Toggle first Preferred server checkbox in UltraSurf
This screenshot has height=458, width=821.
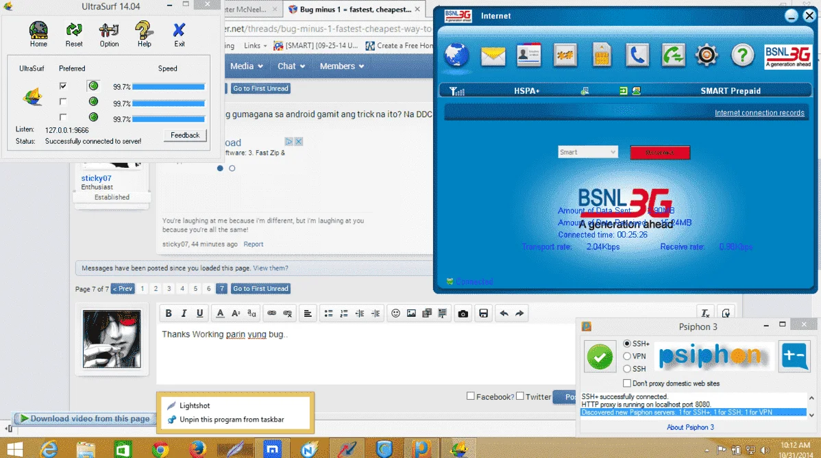point(63,86)
